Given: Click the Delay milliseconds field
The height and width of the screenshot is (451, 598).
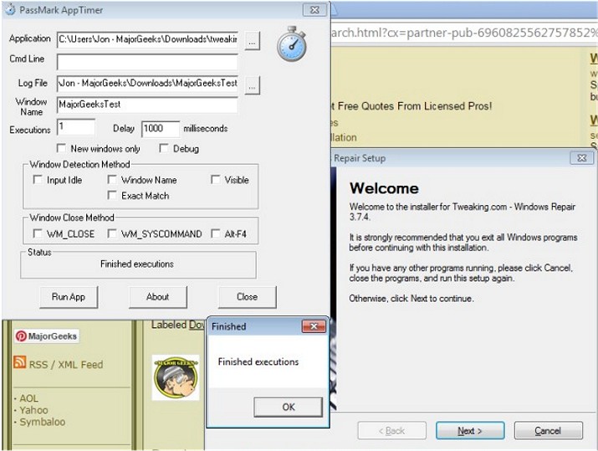Looking at the screenshot, I should pyautogui.click(x=161, y=129).
